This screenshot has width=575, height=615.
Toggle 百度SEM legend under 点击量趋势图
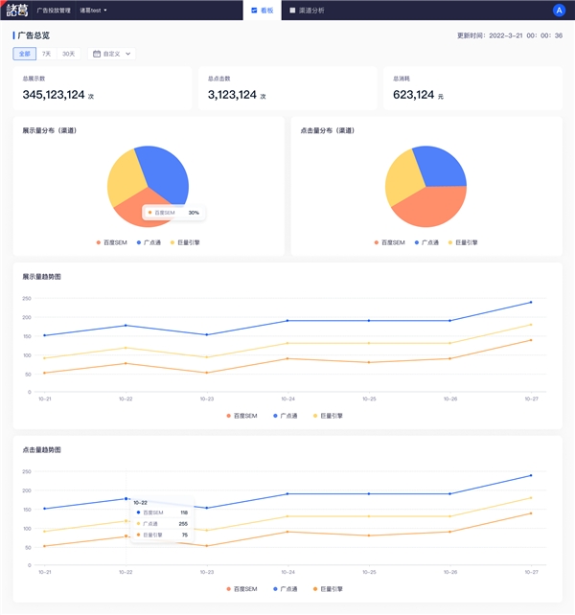pos(243,588)
